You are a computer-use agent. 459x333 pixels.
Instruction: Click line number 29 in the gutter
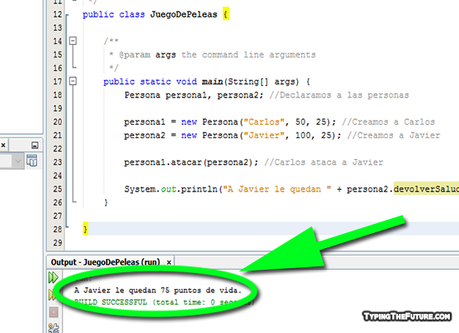[x=58, y=243]
